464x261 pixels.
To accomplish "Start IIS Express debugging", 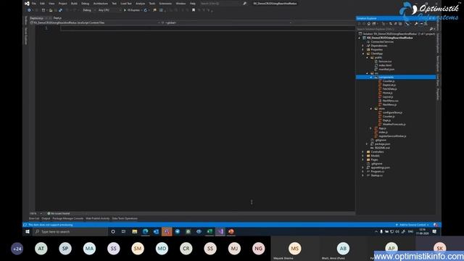I will 132,10.
